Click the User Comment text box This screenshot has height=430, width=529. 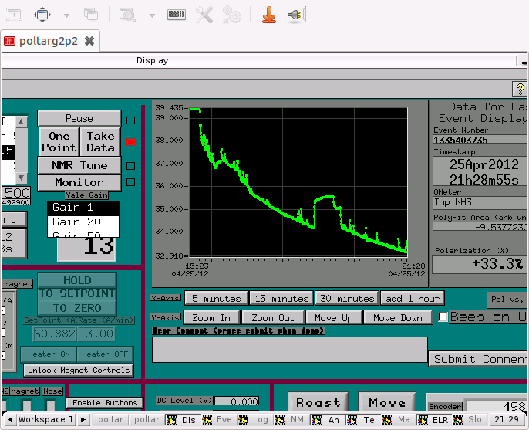coord(290,350)
